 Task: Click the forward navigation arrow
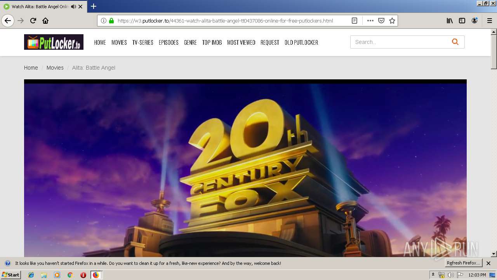21,21
